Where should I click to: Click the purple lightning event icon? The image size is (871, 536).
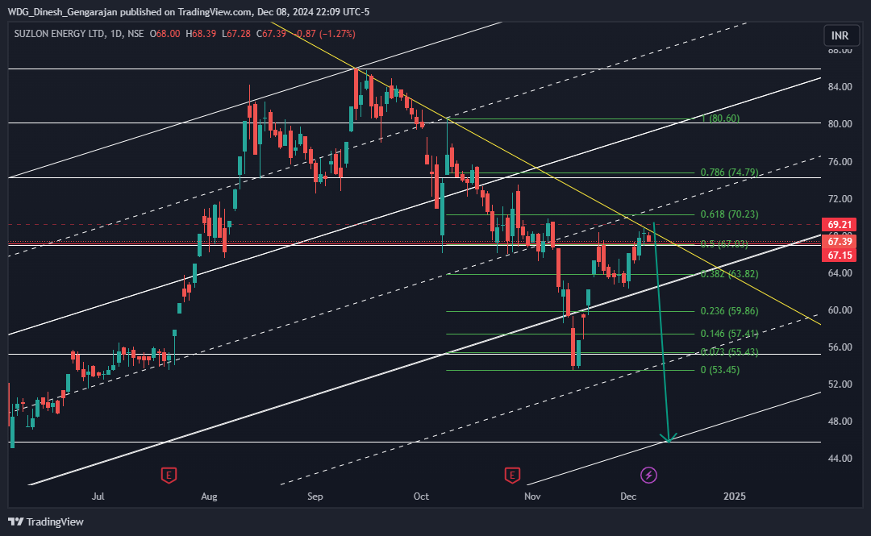648,476
